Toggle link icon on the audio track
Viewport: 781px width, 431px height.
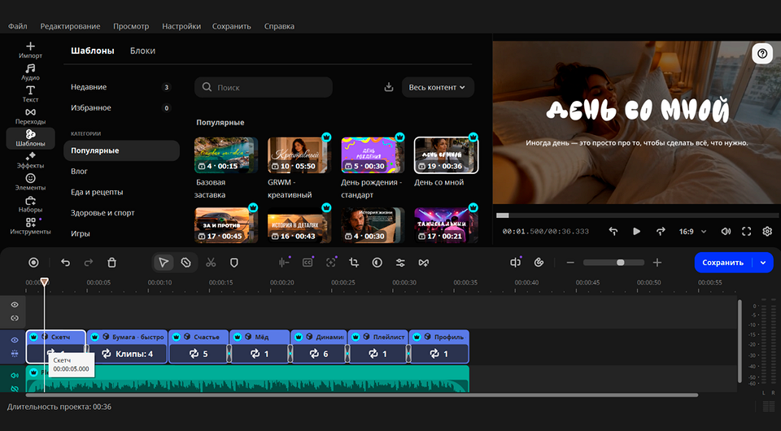coord(15,389)
